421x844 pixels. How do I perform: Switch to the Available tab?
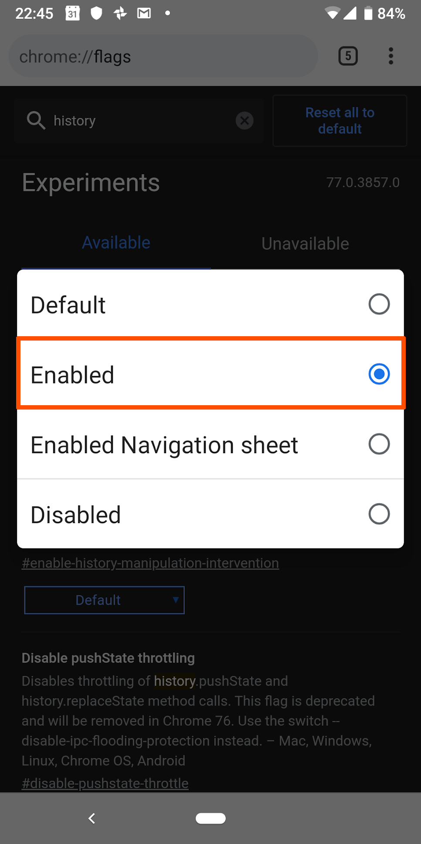click(116, 243)
